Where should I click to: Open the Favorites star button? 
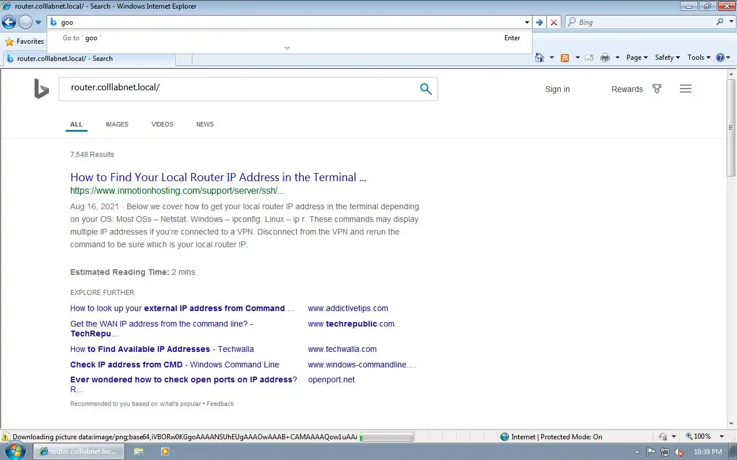[24, 41]
